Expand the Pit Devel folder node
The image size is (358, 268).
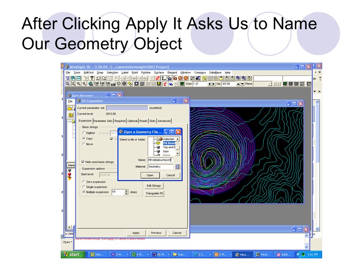(154, 143)
